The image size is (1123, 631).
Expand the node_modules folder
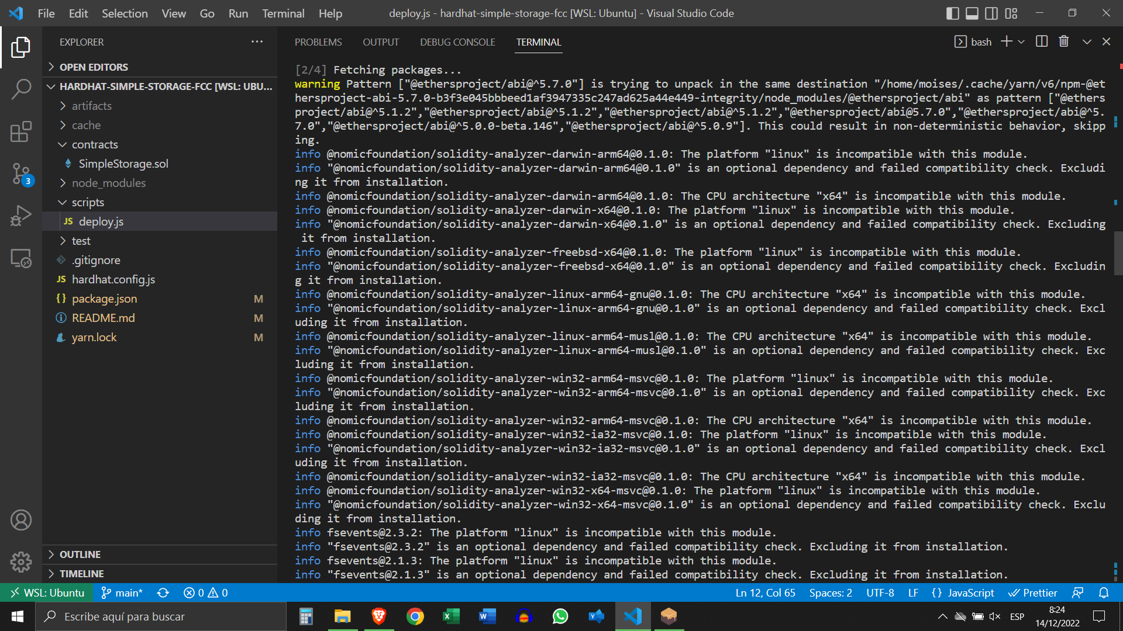click(109, 183)
